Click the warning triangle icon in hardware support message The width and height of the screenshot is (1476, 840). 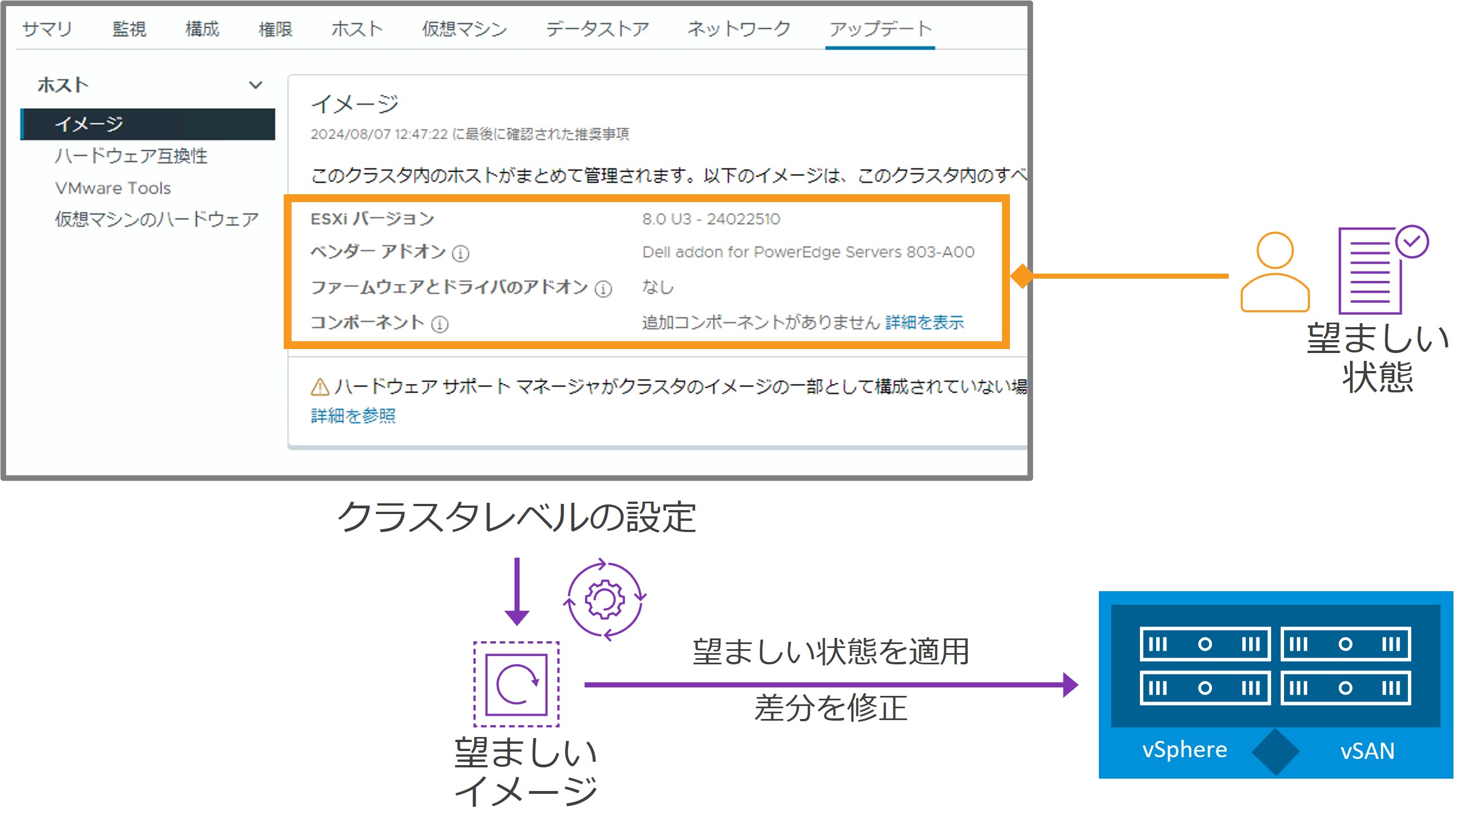tap(320, 387)
